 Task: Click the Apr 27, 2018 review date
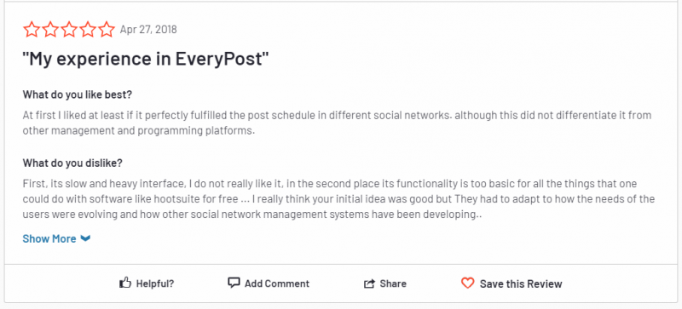pyautogui.click(x=148, y=30)
